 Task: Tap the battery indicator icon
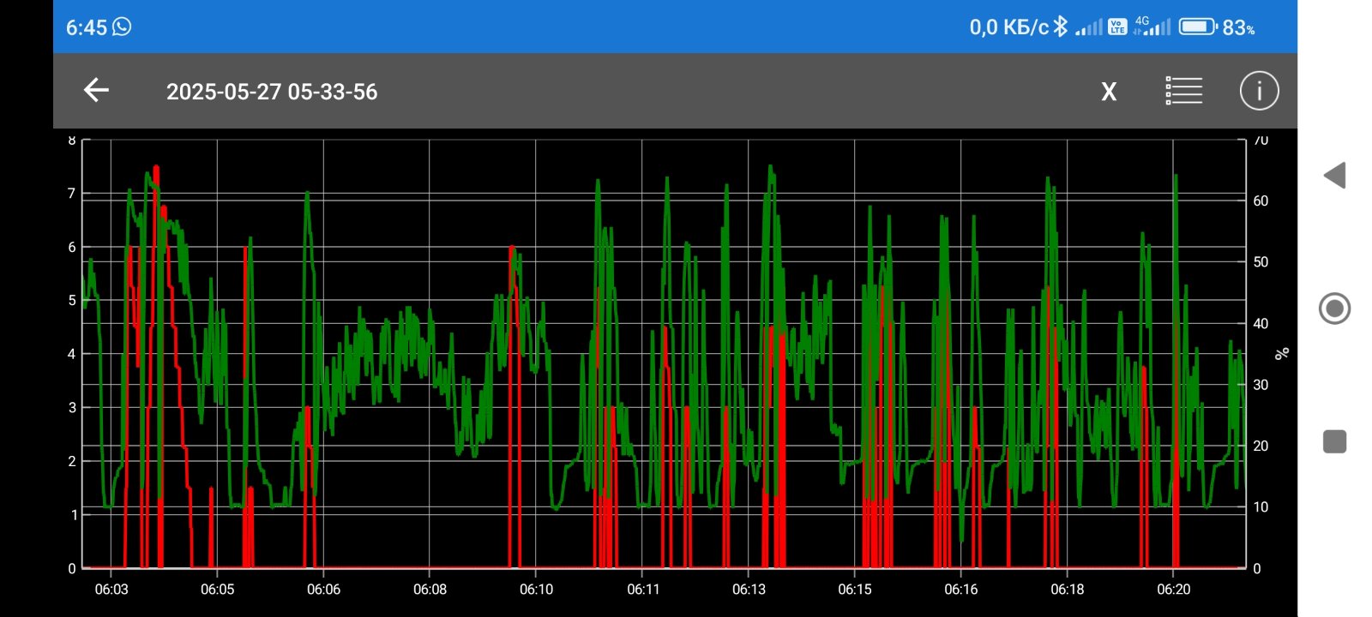pyautogui.click(x=1198, y=27)
